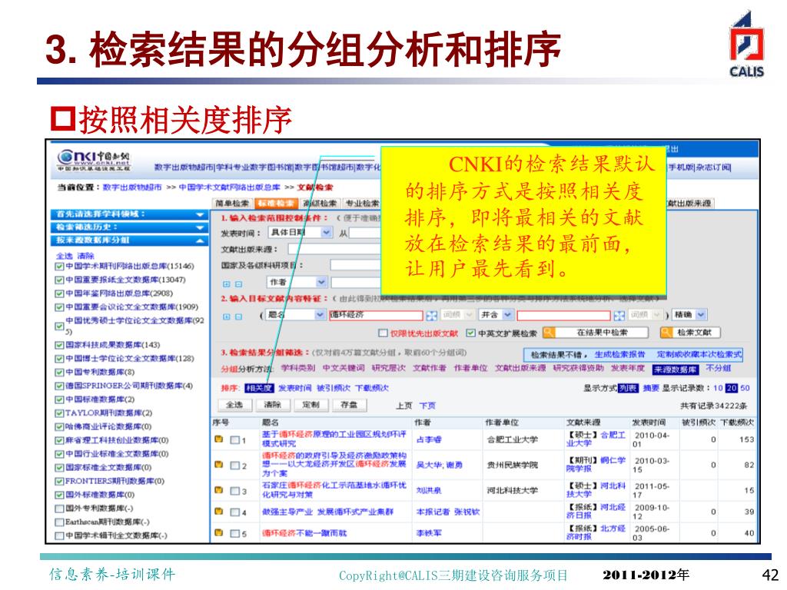The image size is (787, 590).
Task: Enable 仅限优先出版文献 checkbox
Action: (383, 333)
